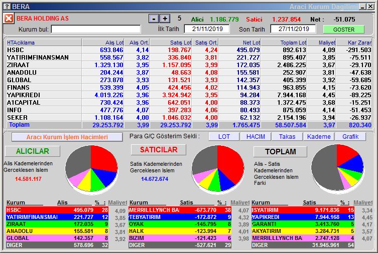Select the YATIRIMFINANSMAN table row

coord(189,57)
